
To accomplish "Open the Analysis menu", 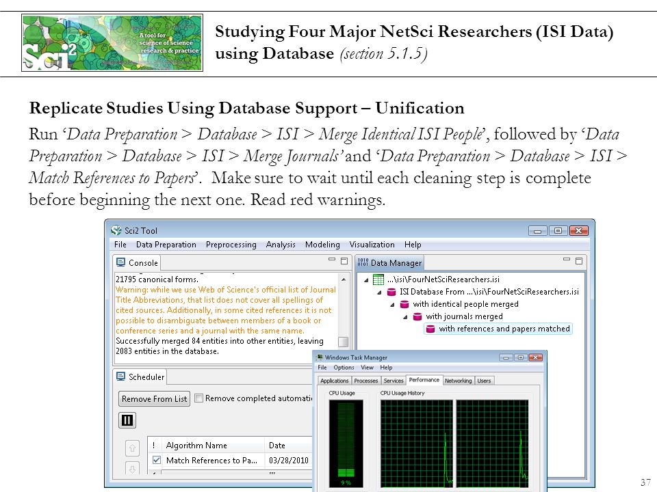I will point(281,245).
